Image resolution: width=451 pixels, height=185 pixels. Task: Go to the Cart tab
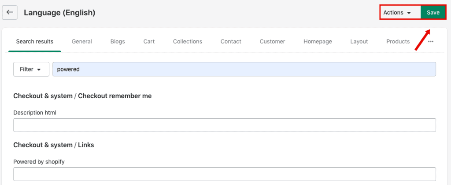coord(149,42)
